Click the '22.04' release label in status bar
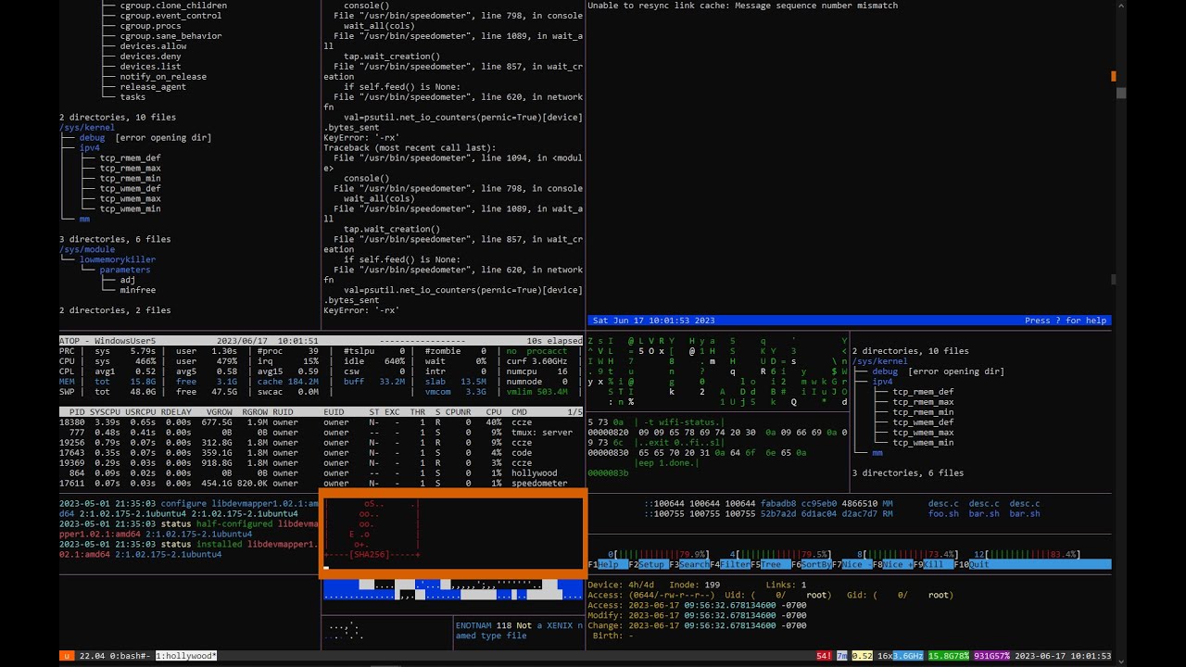This screenshot has width=1186, height=667. point(90,656)
